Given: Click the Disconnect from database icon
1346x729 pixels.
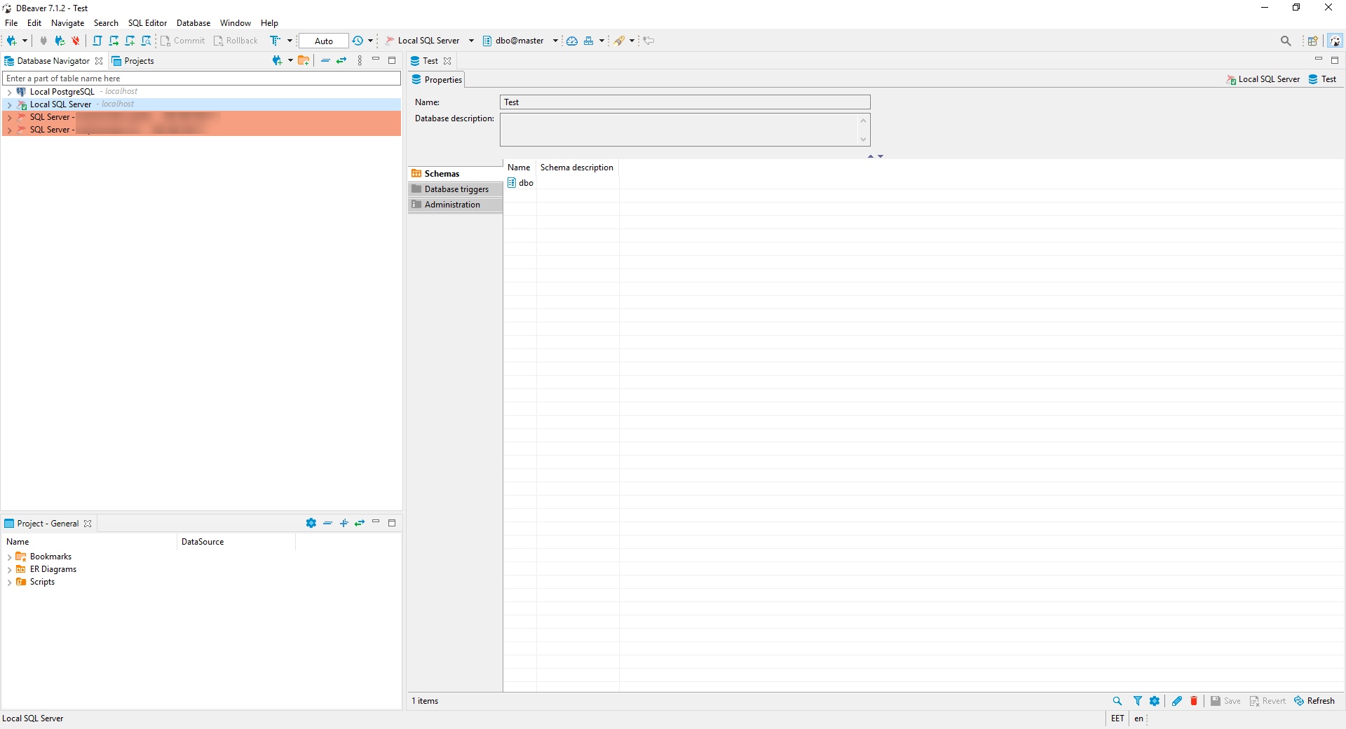Looking at the screenshot, I should point(75,41).
